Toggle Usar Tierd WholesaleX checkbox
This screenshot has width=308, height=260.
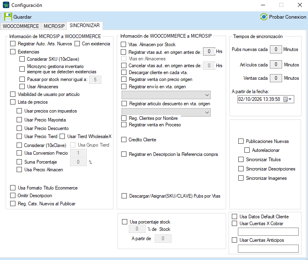pos(62,136)
